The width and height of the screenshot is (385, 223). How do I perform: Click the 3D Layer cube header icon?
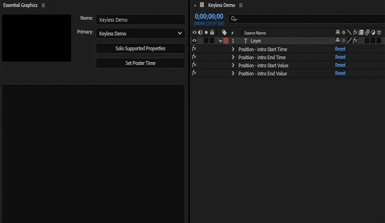[379, 32]
